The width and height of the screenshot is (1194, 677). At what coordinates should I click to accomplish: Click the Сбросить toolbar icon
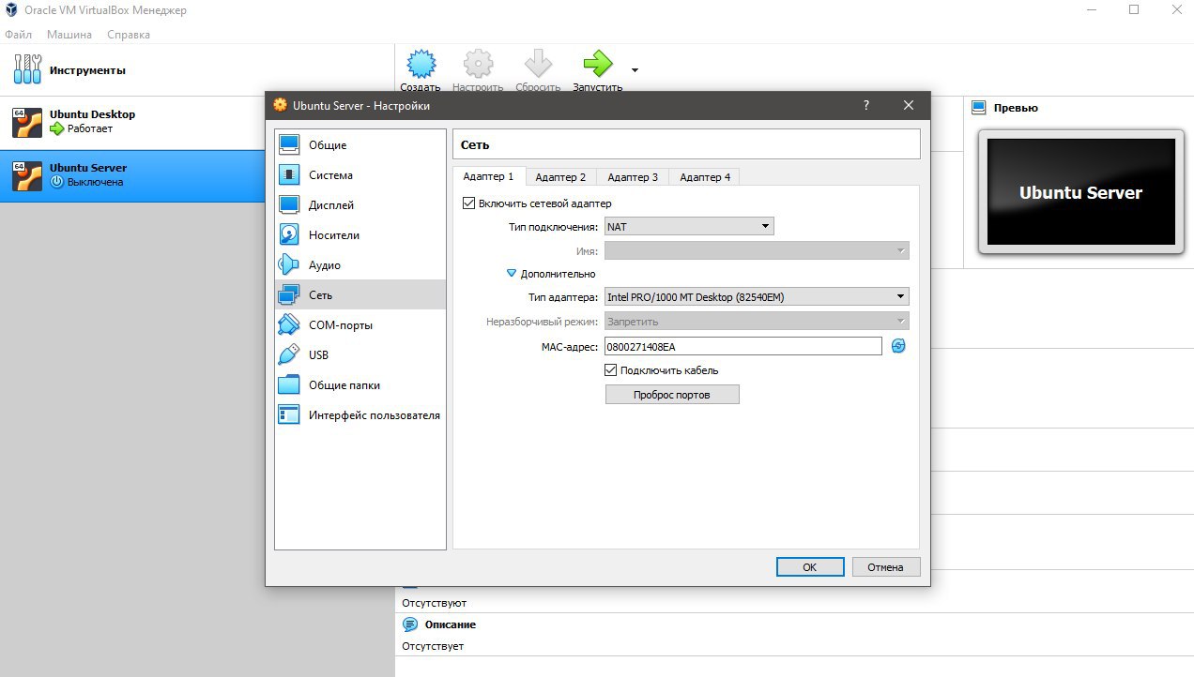538,65
